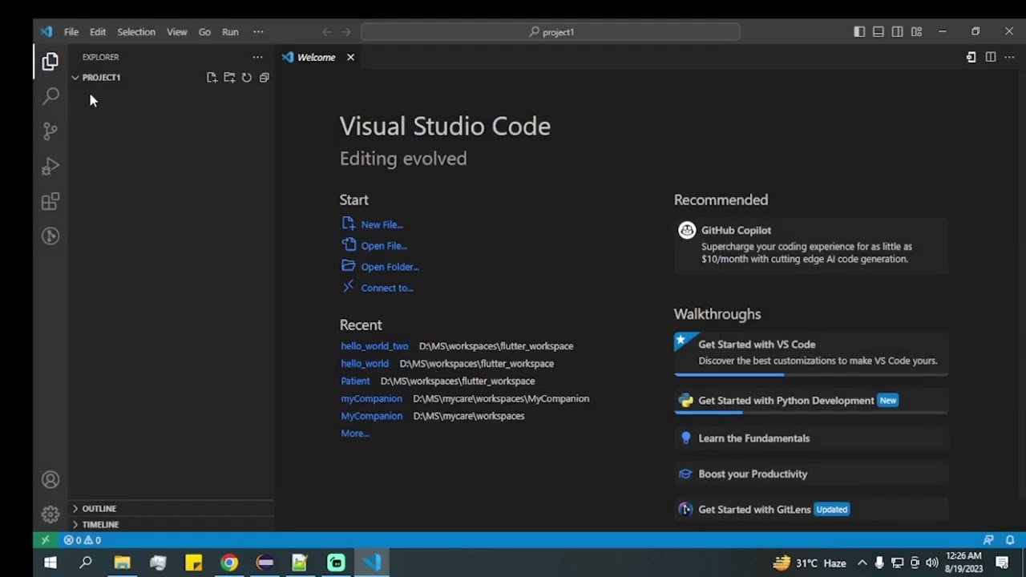1026x577 pixels.
Task: Open Get Started with Python Development walkthrough
Action: (810, 401)
